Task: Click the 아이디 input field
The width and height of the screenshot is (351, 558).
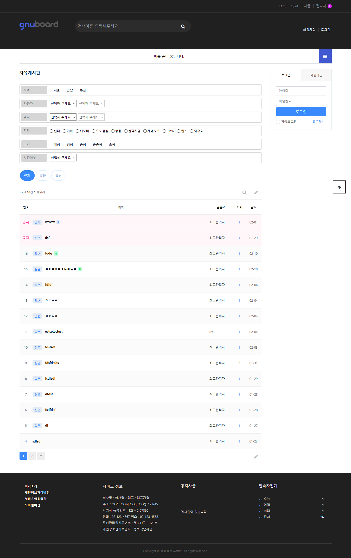Action: pyautogui.click(x=301, y=91)
